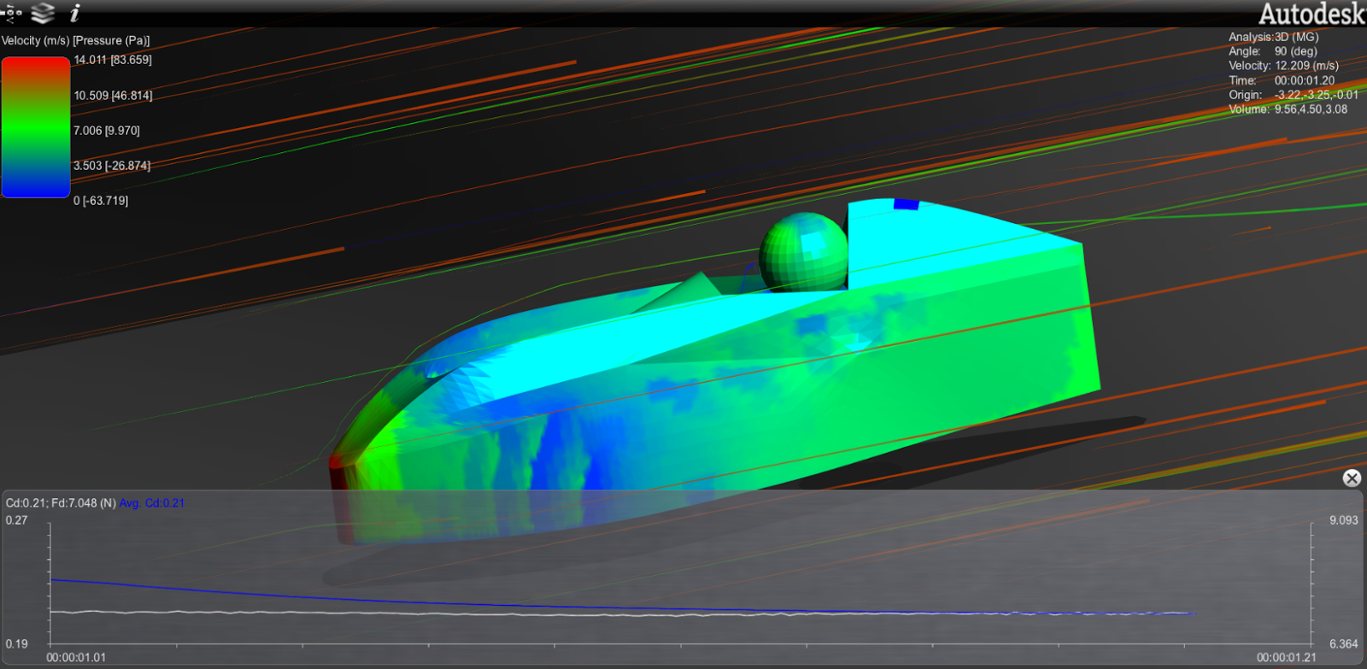Image resolution: width=1367 pixels, height=669 pixels.
Task: Open the layers stack icon
Action: click(x=43, y=12)
